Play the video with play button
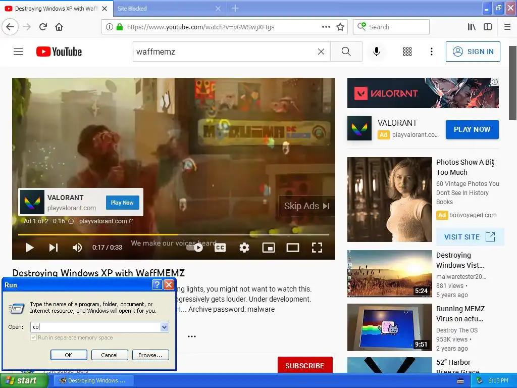 click(30, 248)
